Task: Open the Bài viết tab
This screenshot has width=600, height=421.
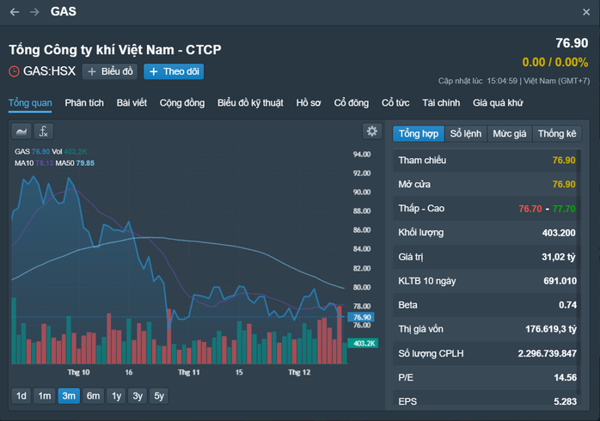Action: point(132,103)
